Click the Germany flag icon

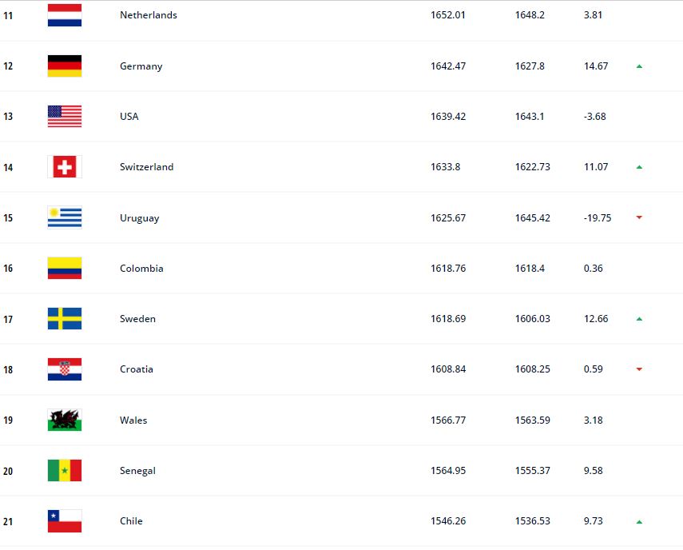coord(65,66)
